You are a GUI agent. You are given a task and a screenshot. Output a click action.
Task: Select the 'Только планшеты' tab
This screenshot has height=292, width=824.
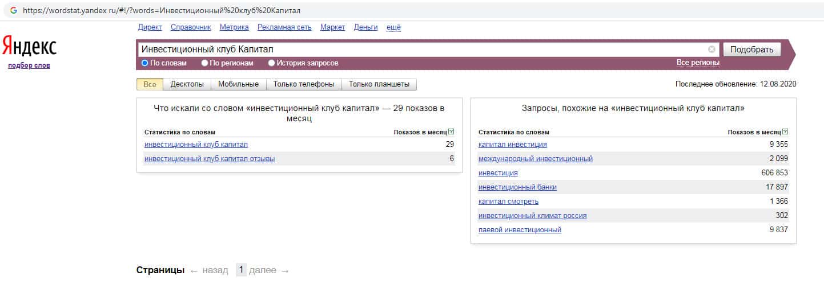pos(379,84)
